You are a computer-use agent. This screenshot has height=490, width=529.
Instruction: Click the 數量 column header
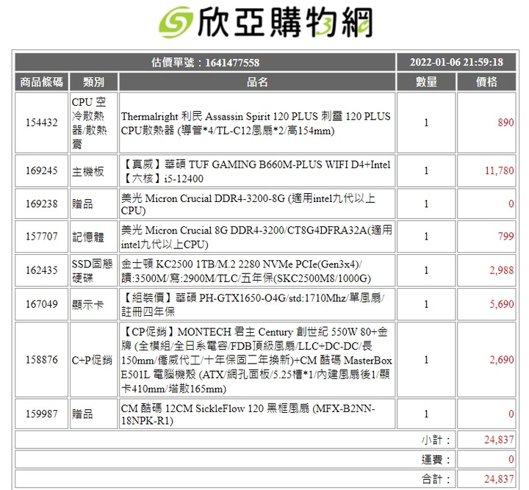pos(426,82)
